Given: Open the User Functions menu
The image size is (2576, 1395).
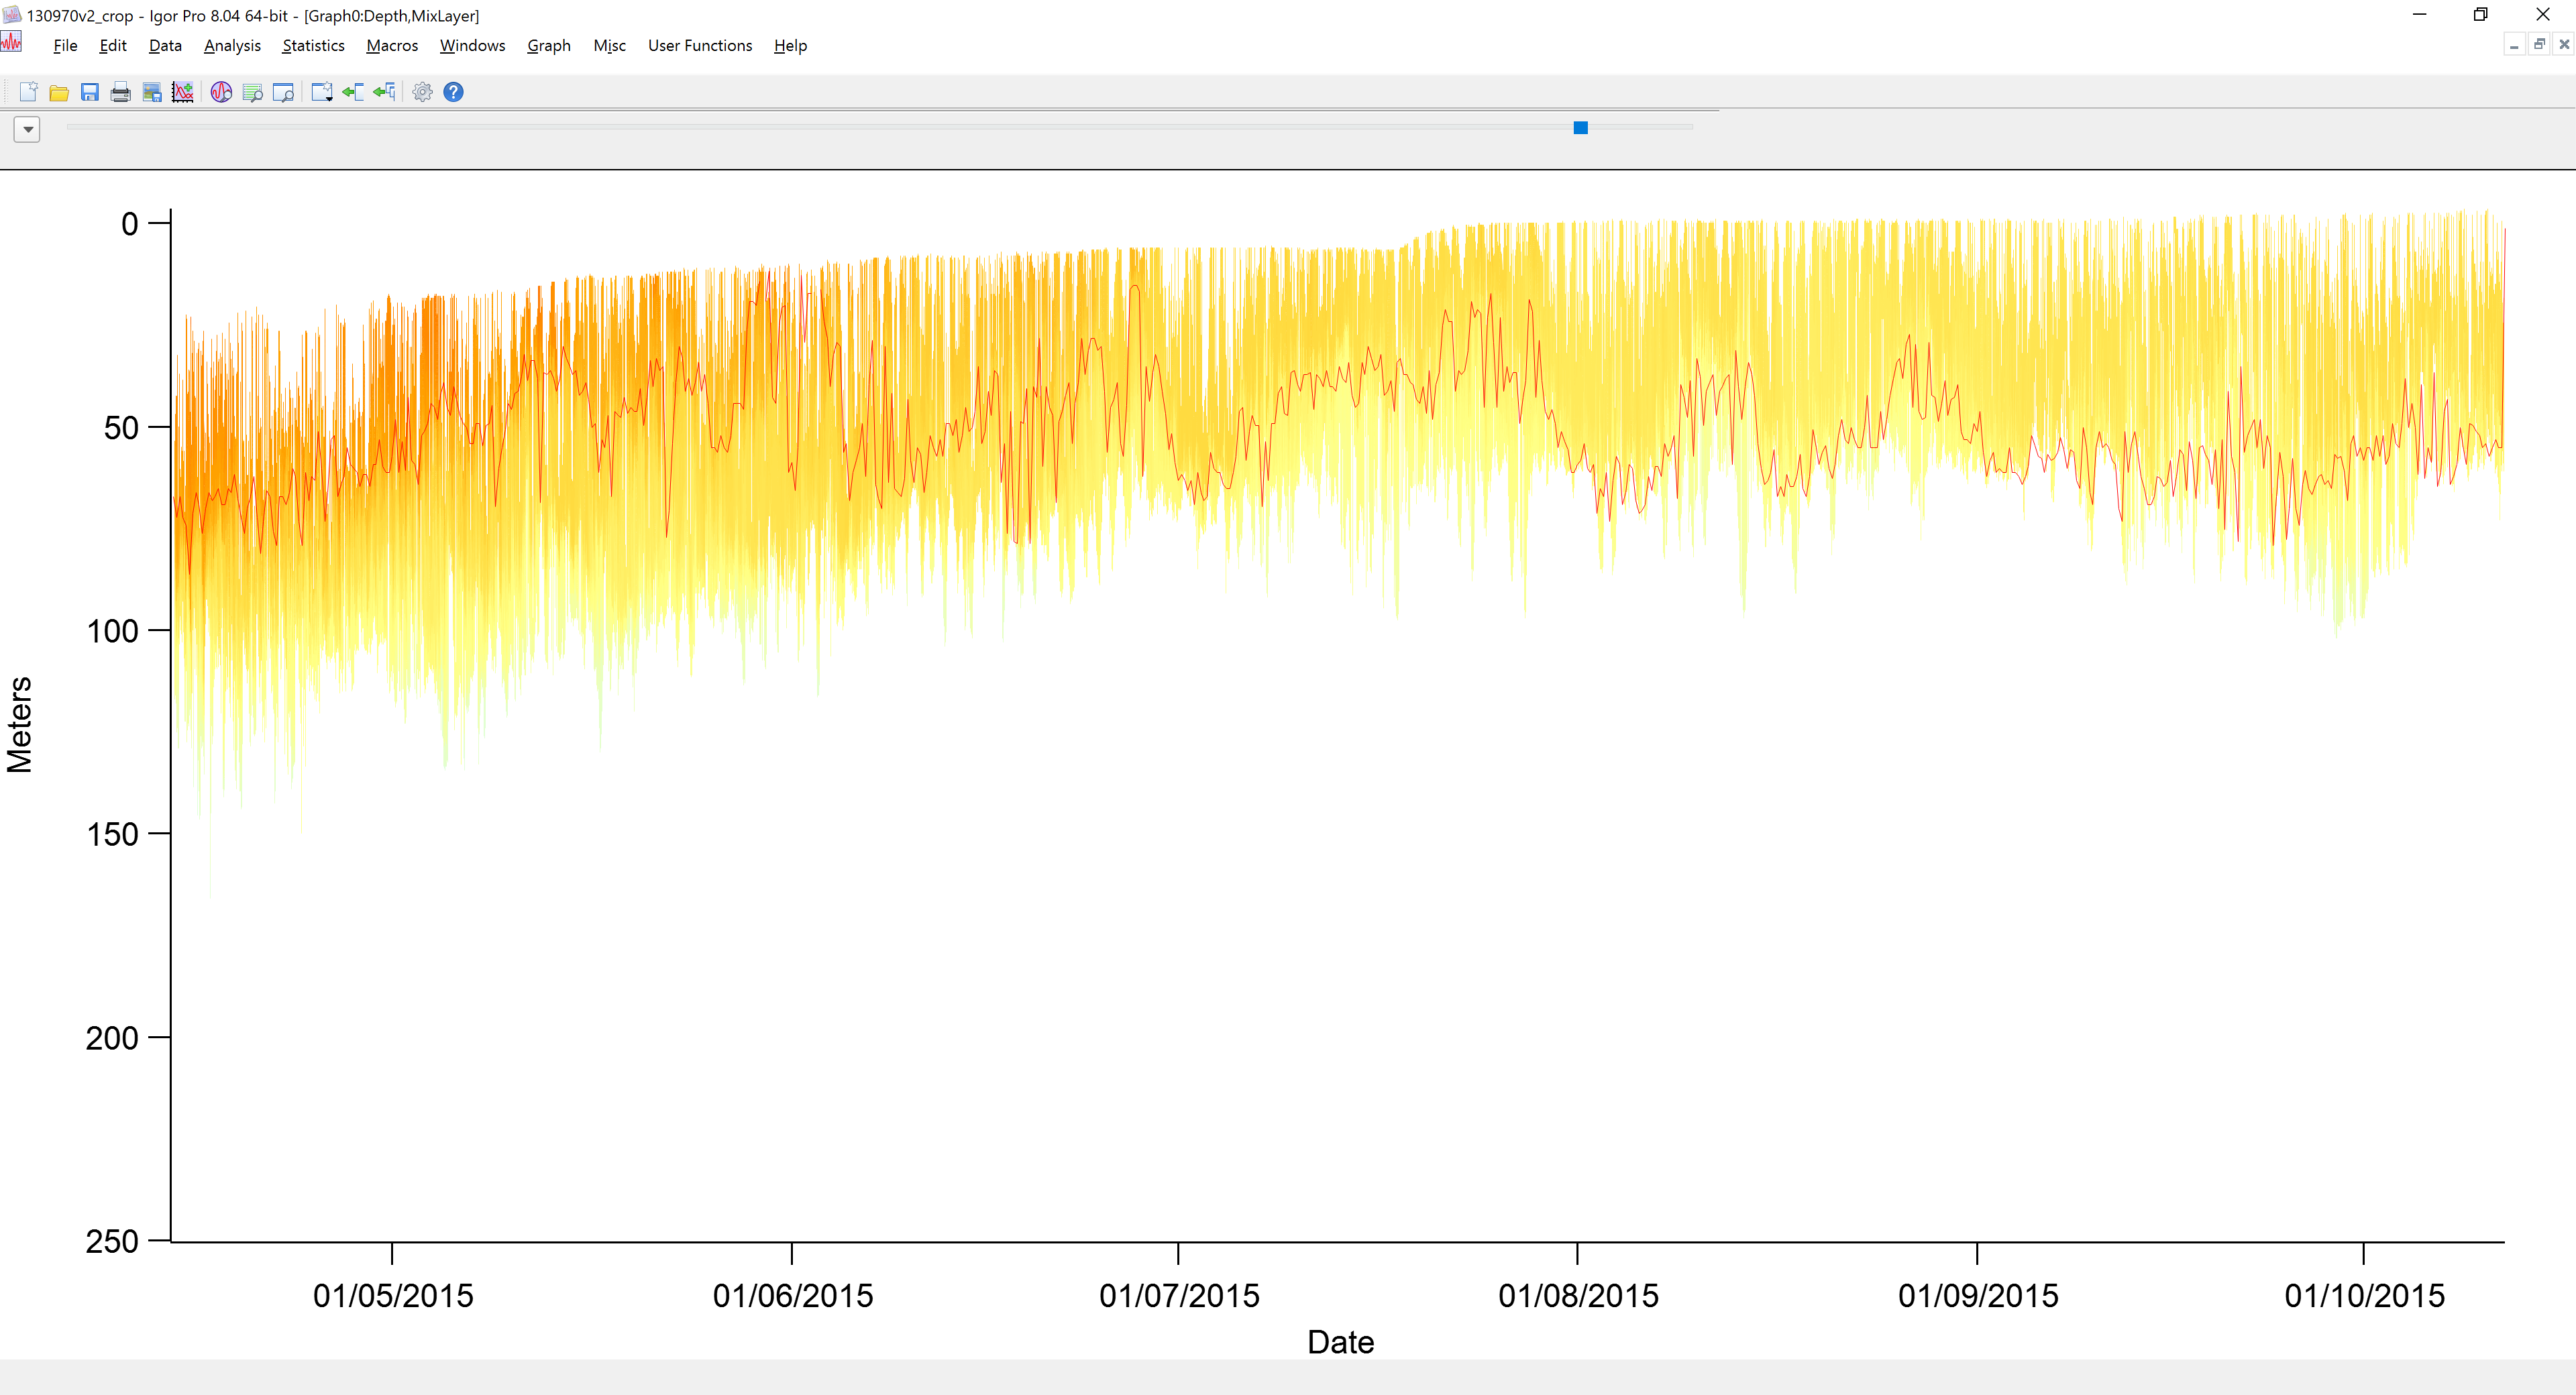Looking at the screenshot, I should click(x=699, y=45).
